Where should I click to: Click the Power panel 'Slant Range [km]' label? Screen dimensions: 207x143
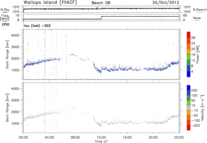point(7,54)
